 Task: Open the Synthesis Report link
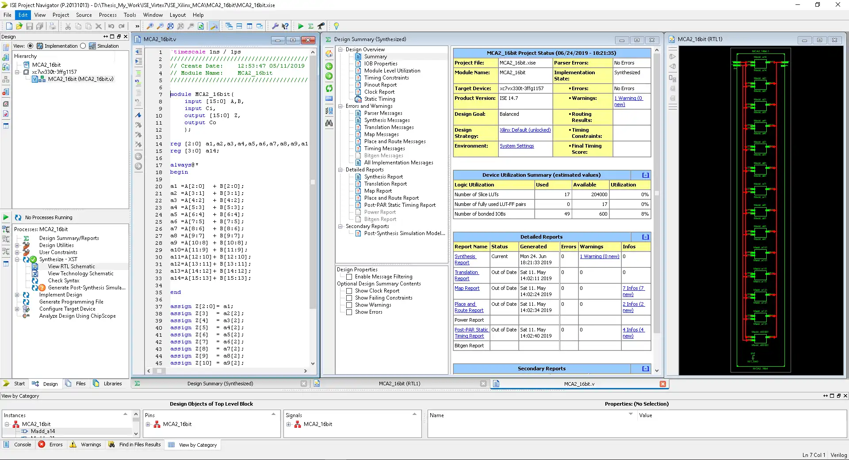point(465,259)
